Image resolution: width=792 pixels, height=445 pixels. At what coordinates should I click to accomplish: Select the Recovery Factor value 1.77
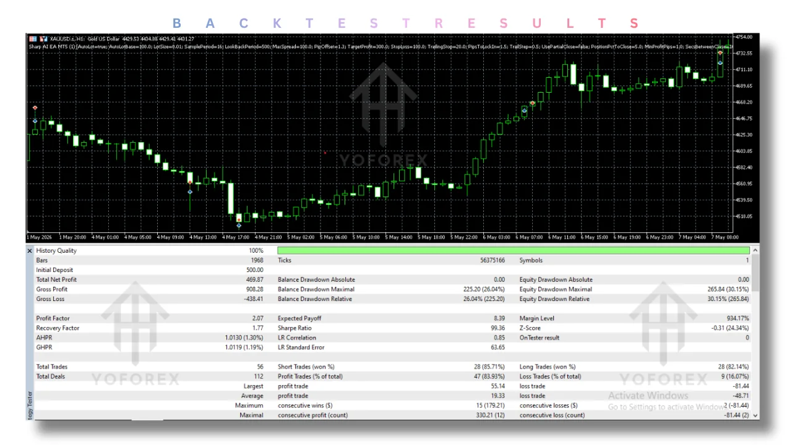(x=257, y=328)
